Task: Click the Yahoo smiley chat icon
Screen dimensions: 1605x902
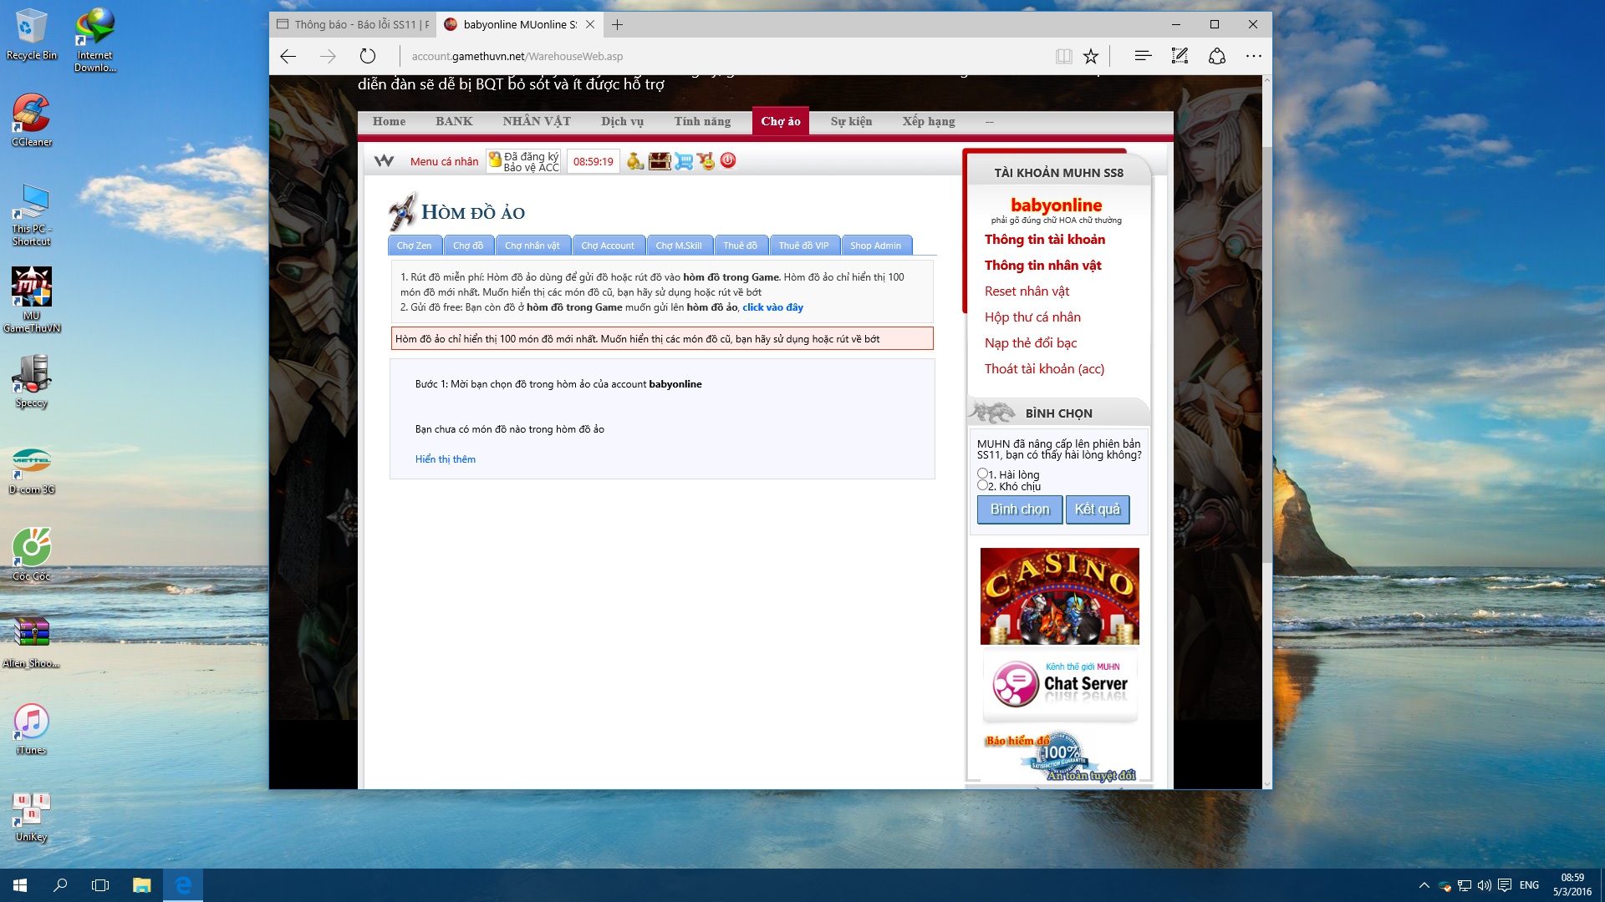Action: pos(706,161)
